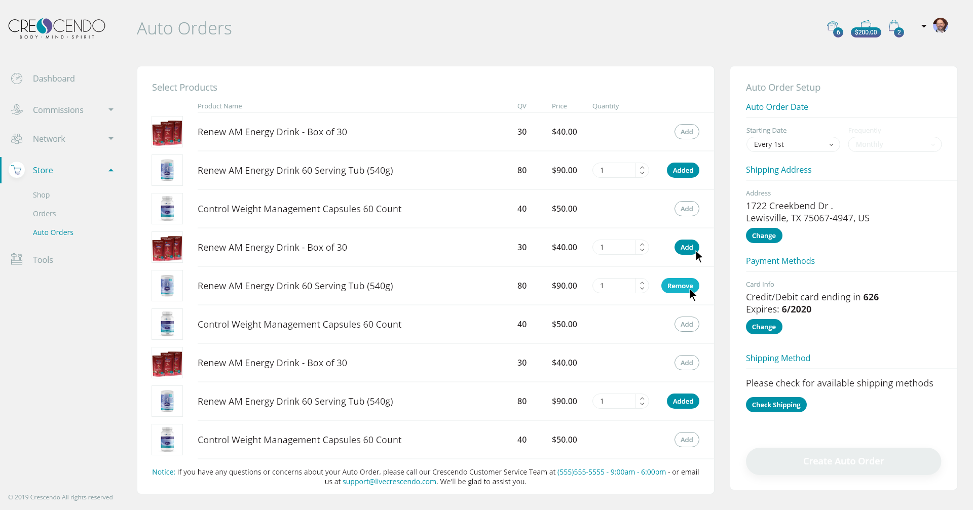This screenshot has width=973, height=510.
Task: Click the Create Auto Order button
Action: click(843, 461)
